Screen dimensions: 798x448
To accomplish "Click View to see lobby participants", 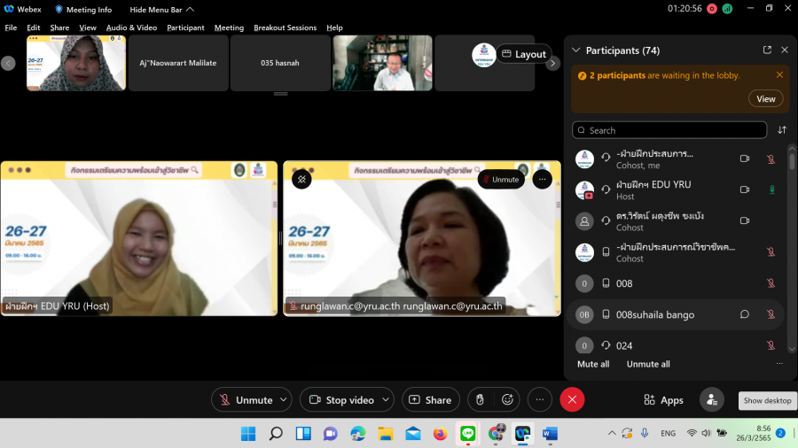I will pos(765,98).
